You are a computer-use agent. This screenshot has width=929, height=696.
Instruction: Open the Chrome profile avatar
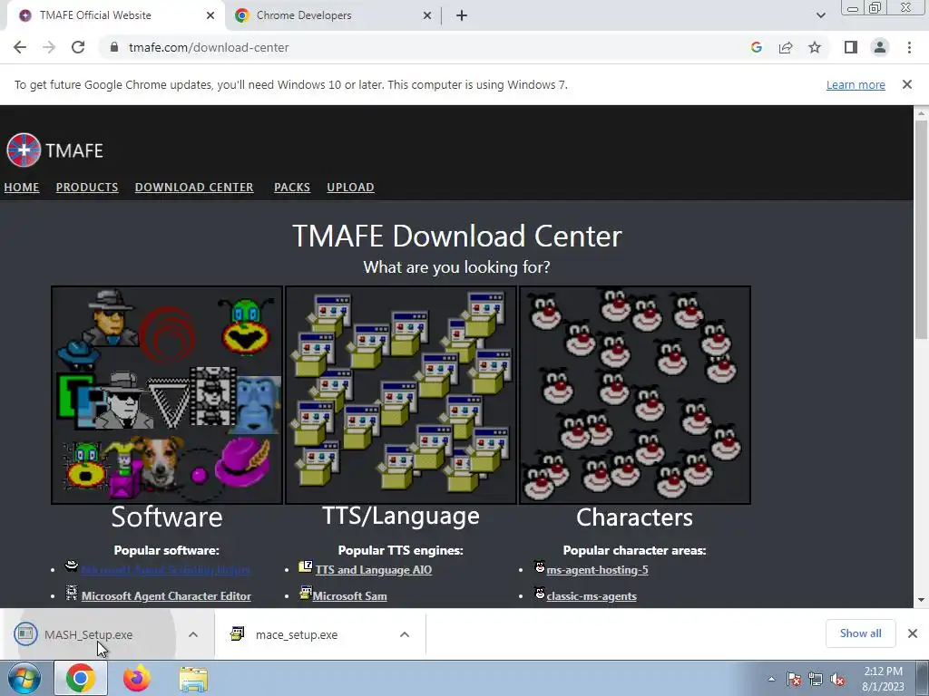(x=880, y=47)
